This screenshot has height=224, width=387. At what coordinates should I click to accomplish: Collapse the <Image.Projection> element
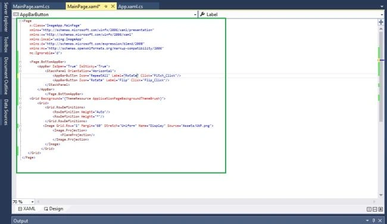(20, 130)
